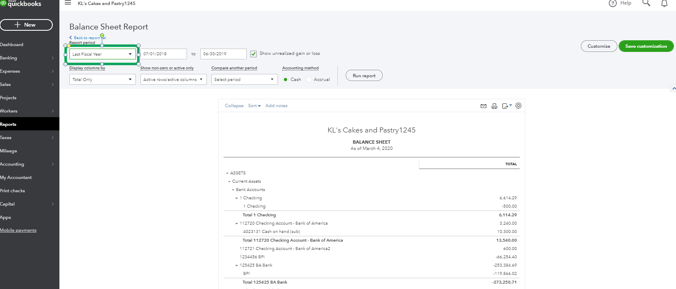Email the balance sheet report
This screenshot has height=289, width=676.
coord(483,106)
